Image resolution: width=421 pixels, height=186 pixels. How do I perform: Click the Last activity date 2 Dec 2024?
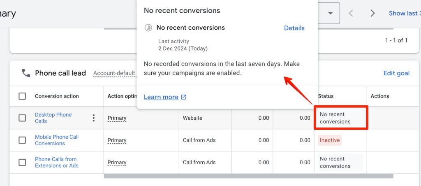click(183, 49)
